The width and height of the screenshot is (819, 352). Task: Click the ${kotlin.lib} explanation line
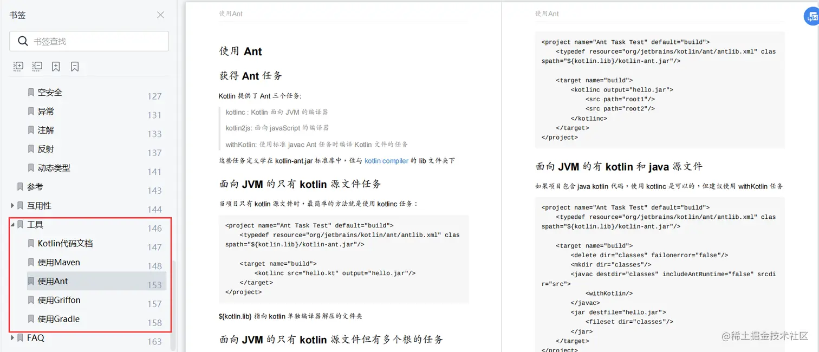tap(290, 316)
